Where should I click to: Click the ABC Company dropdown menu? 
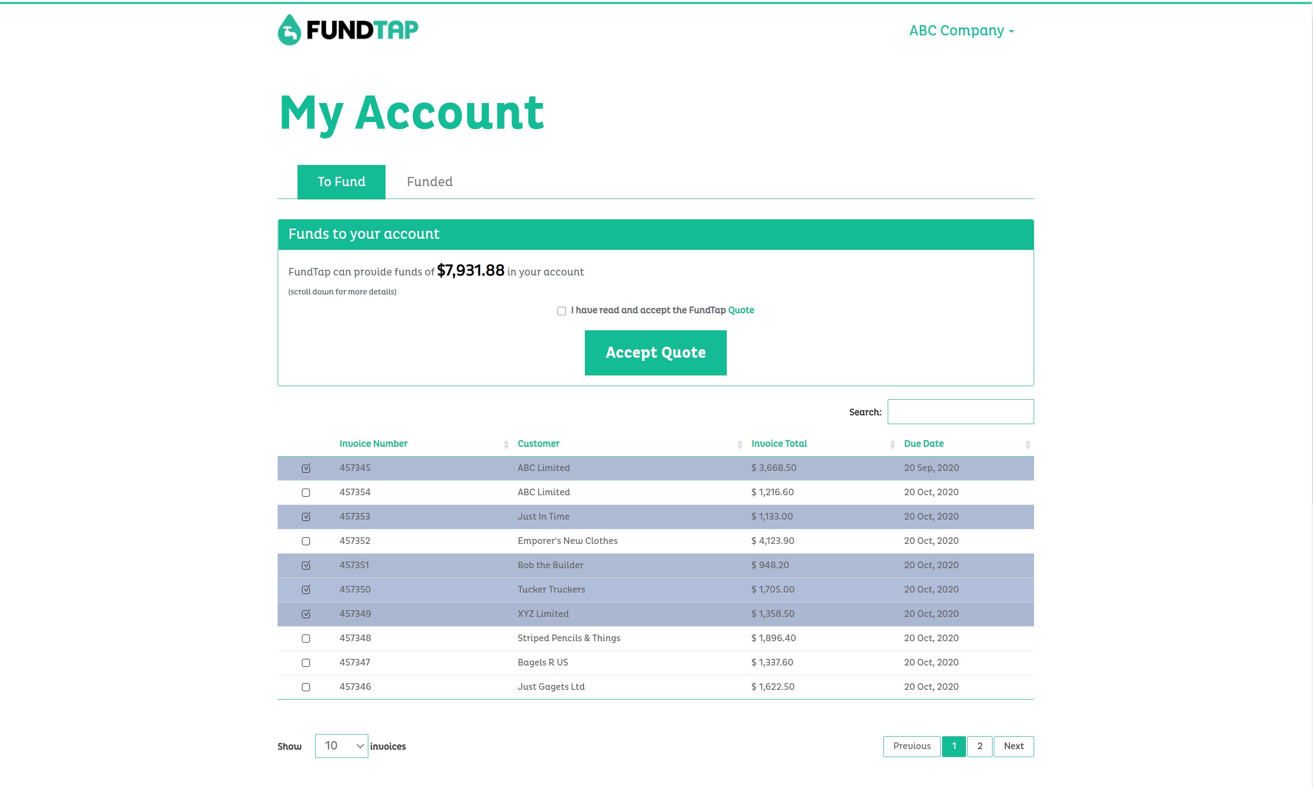click(961, 31)
